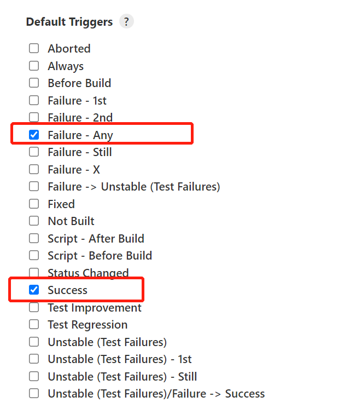Select the Failure - Still checkbox
Image resolution: width=356 pixels, height=414 pixels.
point(34,152)
